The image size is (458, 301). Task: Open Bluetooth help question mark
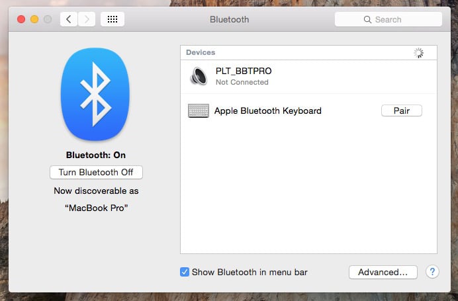point(432,272)
